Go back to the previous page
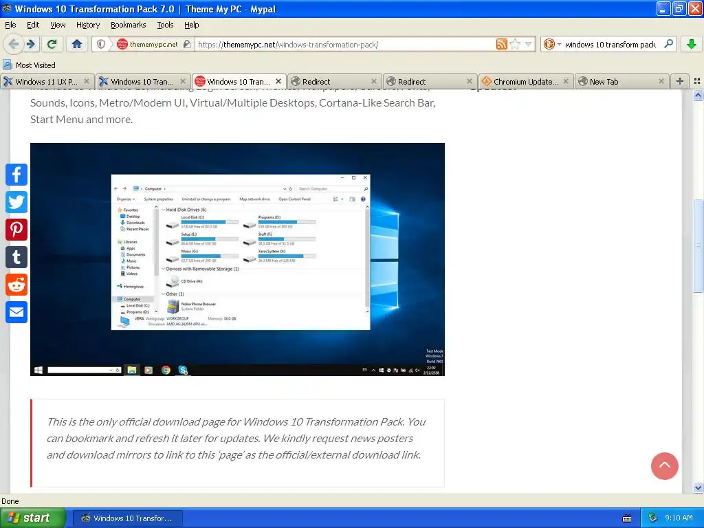The image size is (704, 528). [x=14, y=44]
